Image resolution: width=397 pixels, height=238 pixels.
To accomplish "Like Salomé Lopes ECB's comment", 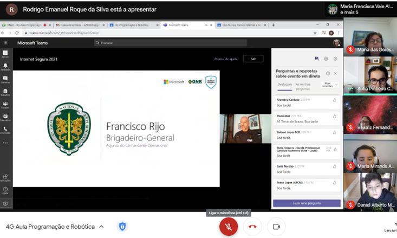I will pos(335,132).
